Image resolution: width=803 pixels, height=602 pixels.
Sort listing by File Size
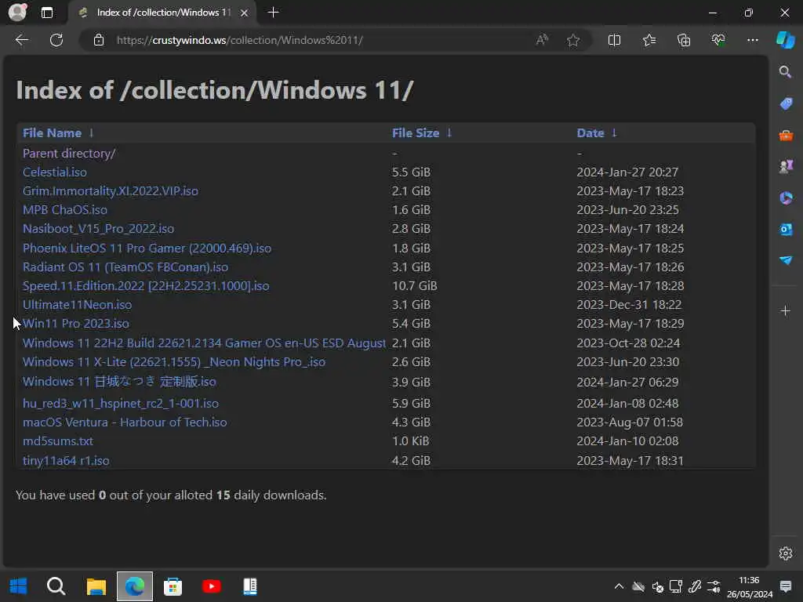[x=416, y=133]
